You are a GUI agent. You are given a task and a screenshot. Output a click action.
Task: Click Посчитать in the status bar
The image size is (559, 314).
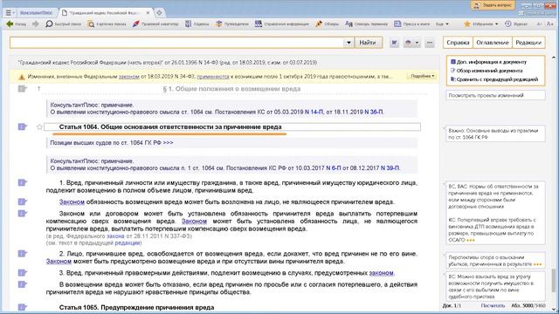click(493, 306)
